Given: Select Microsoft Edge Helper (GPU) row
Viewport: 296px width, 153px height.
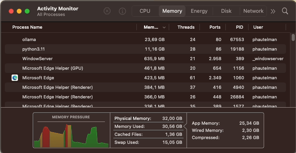Looking at the screenshot, I should click(145, 68).
